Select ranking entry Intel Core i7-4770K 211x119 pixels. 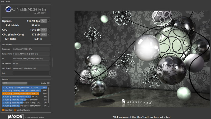(x=25, y=97)
